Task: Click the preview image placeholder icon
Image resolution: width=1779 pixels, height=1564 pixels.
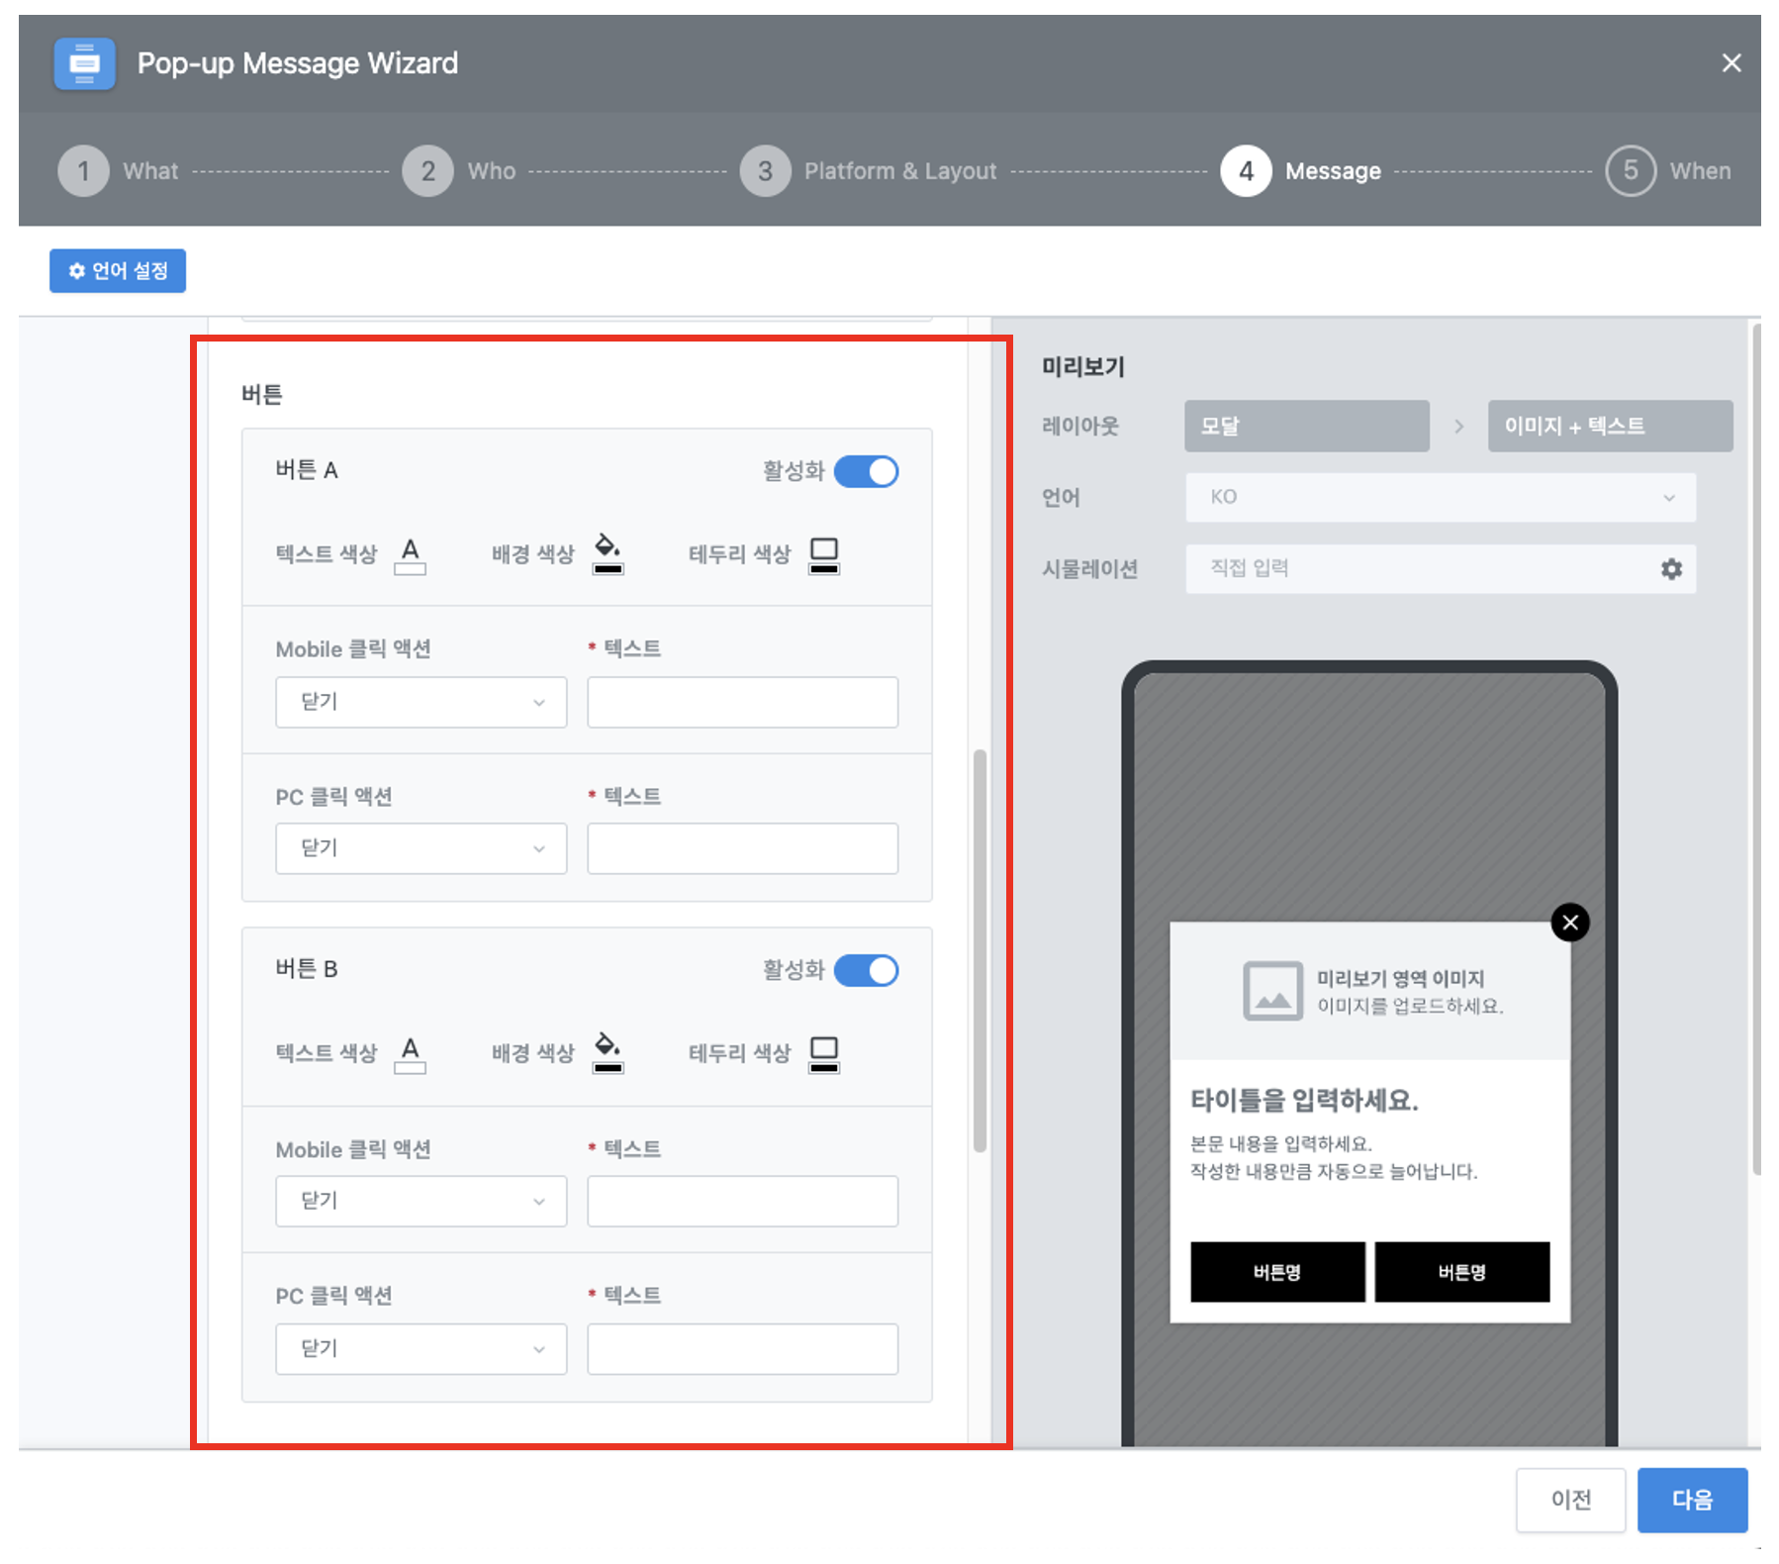Action: 1272,990
